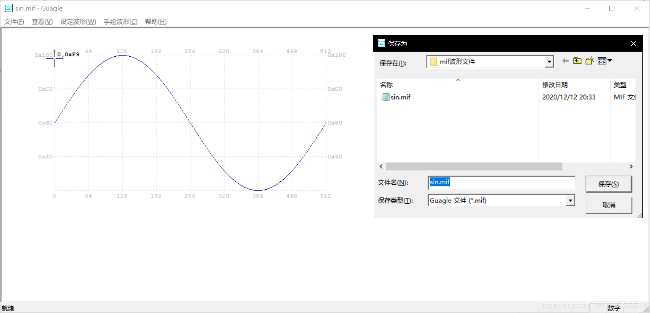Click the 数字 status bar indicator

(614, 308)
